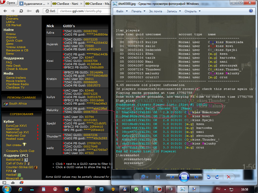Expand the Hosted cups red arrow

pyautogui.click(x=38, y=139)
